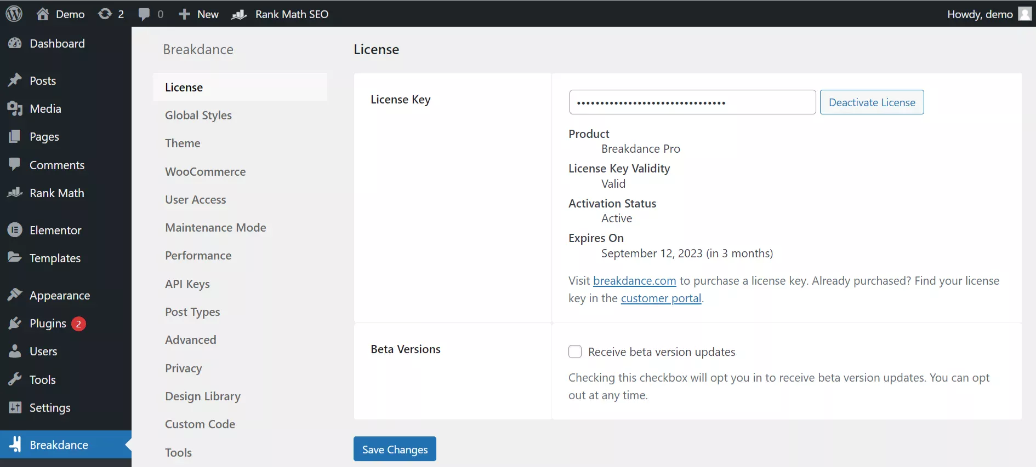Click the Media library sidebar icon
Viewport: 1036px width, 467px height.
pyautogui.click(x=15, y=108)
